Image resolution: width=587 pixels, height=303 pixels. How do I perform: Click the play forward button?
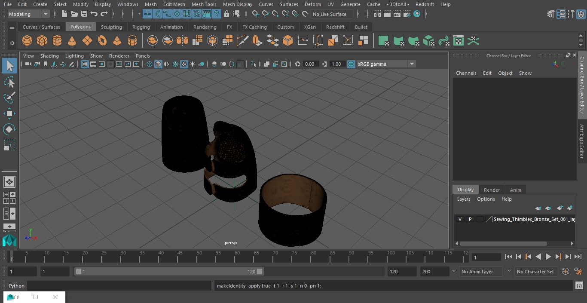548,257
